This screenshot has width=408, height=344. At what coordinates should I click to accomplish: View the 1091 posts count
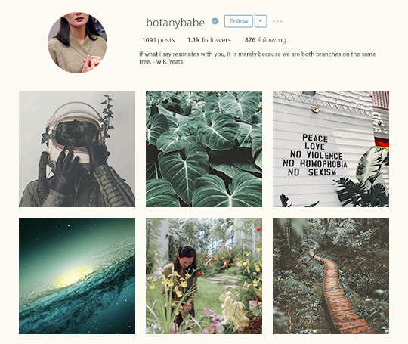159,40
